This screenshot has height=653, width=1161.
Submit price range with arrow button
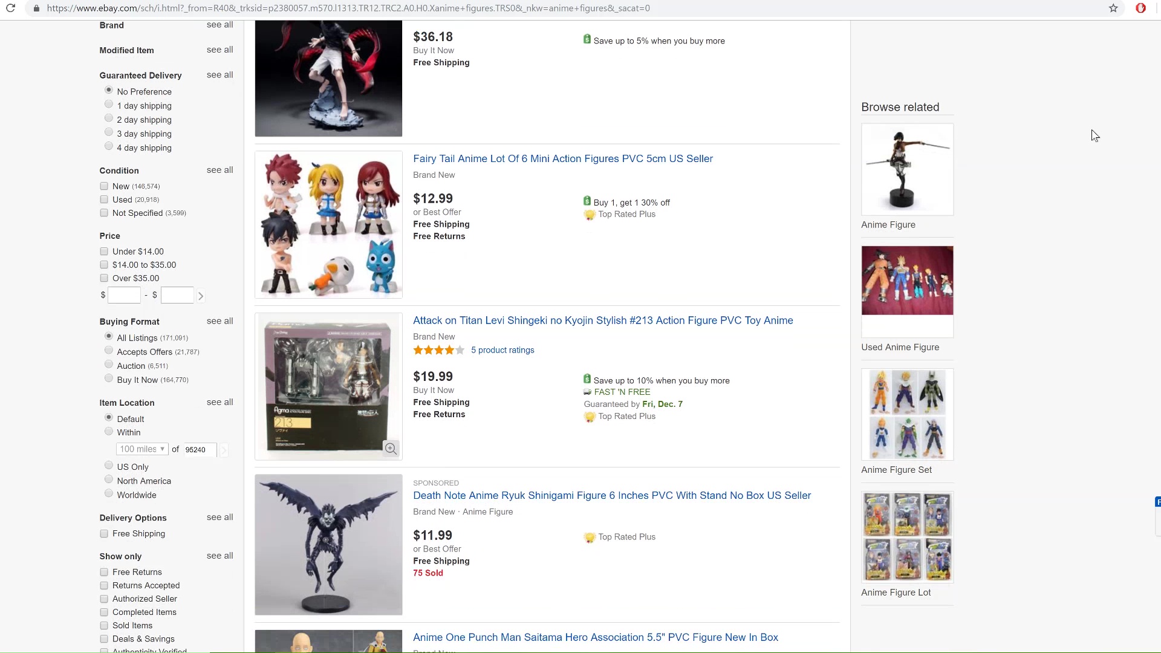tap(201, 296)
